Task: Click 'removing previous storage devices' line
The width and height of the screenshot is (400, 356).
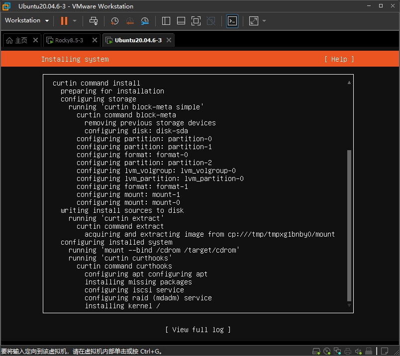Action: point(150,123)
